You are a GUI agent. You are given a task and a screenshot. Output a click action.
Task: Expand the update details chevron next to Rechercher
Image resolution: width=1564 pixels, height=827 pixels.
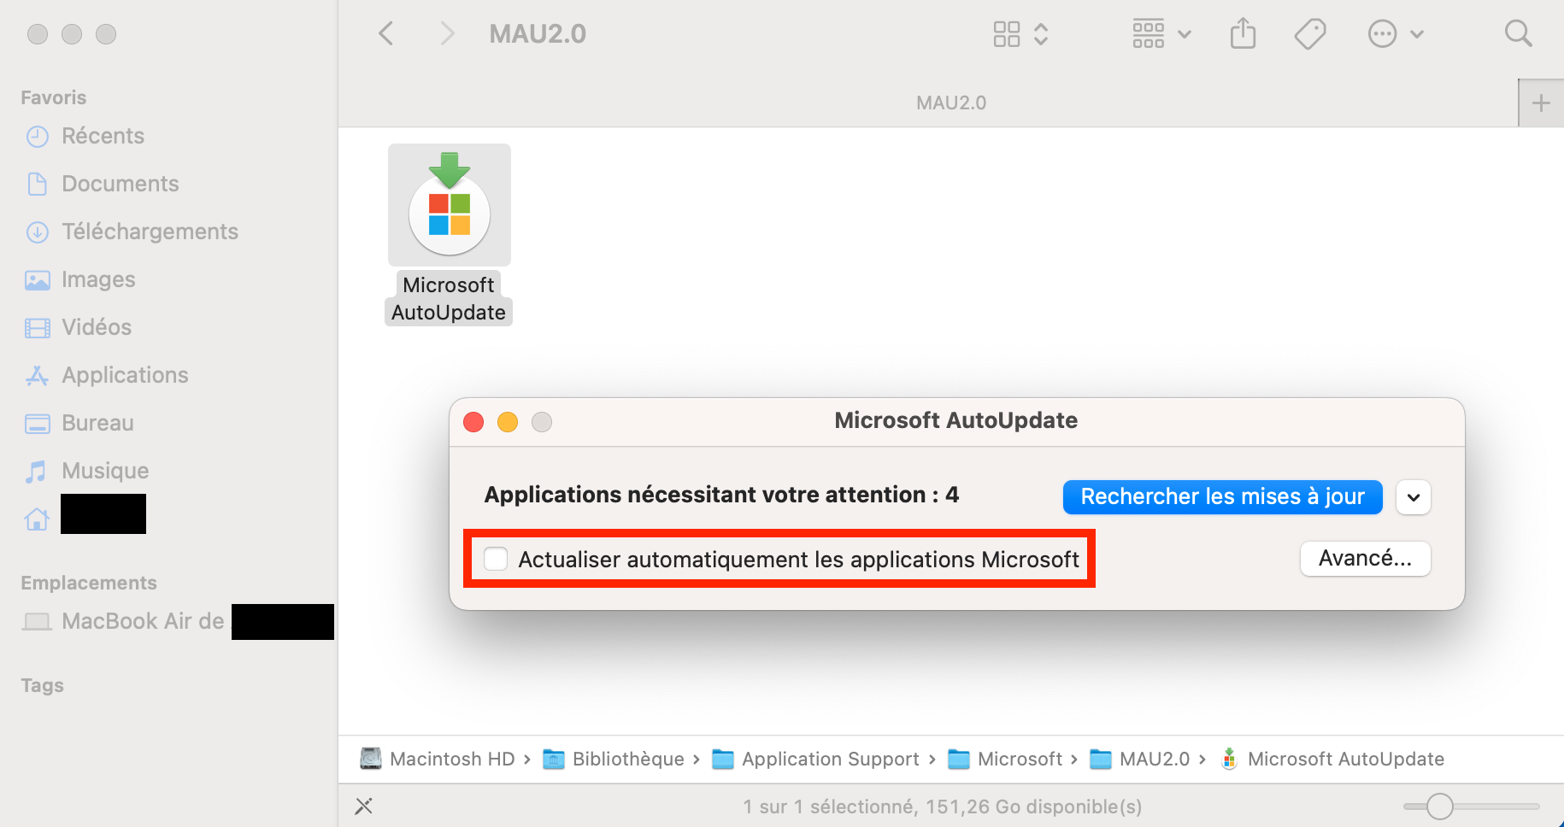(x=1413, y=497)
